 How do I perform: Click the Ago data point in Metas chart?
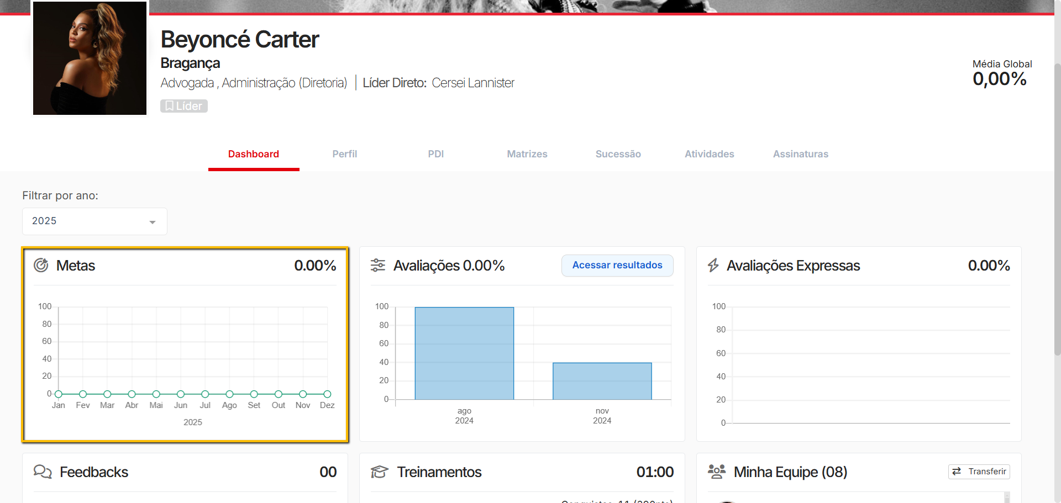tap(229, 394)
